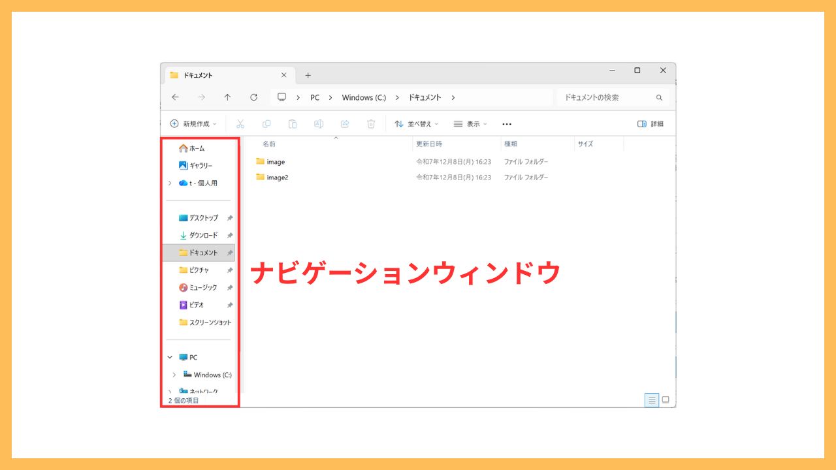Screen dimensions: 836x470
Task: Refresh the current folder view
Action: point(253,97)
